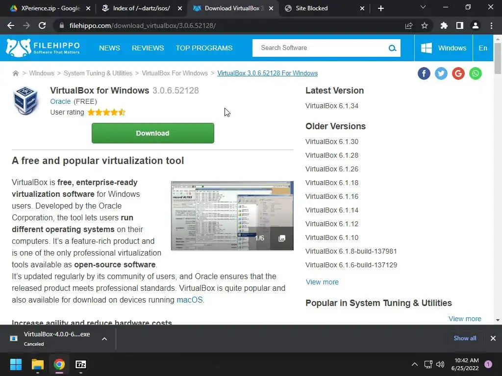Toggle Chrome side panel icon
This screenshot has height=376, width=502.
[460, 25]
